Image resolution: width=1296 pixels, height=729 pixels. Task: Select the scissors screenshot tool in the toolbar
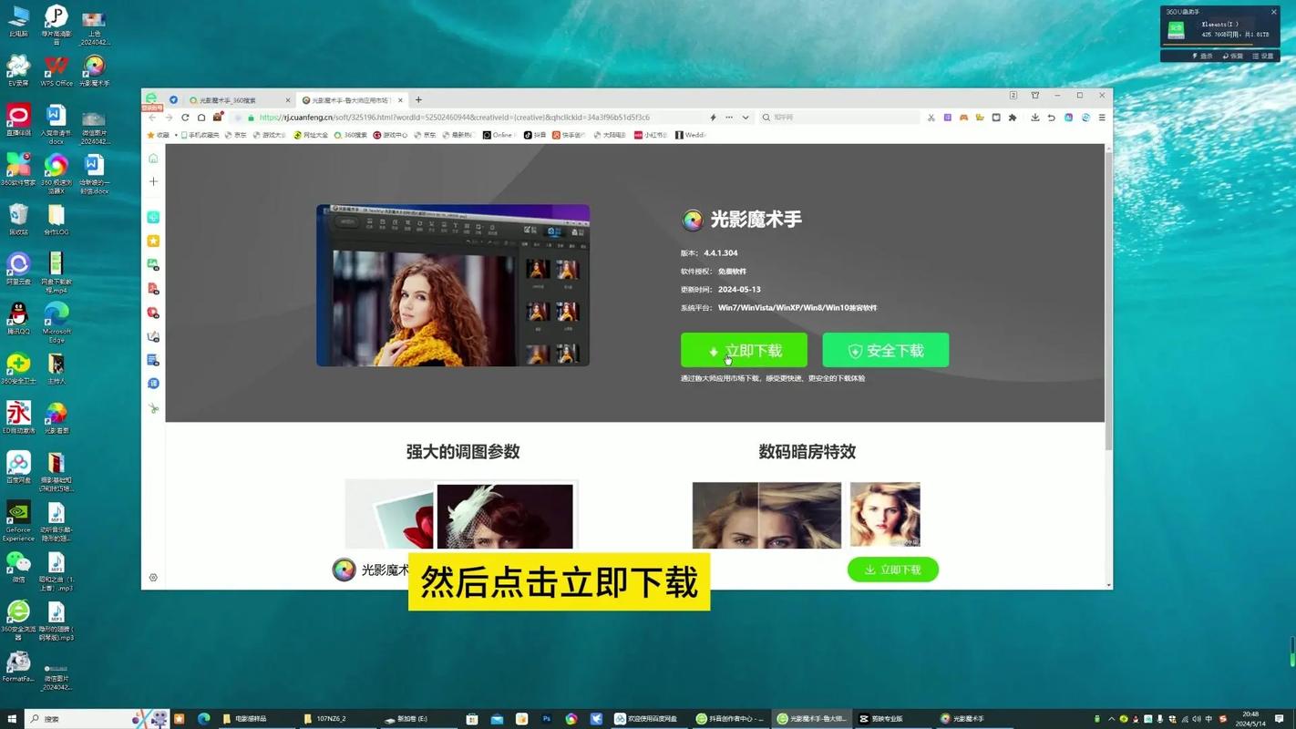tap(931, 118)
